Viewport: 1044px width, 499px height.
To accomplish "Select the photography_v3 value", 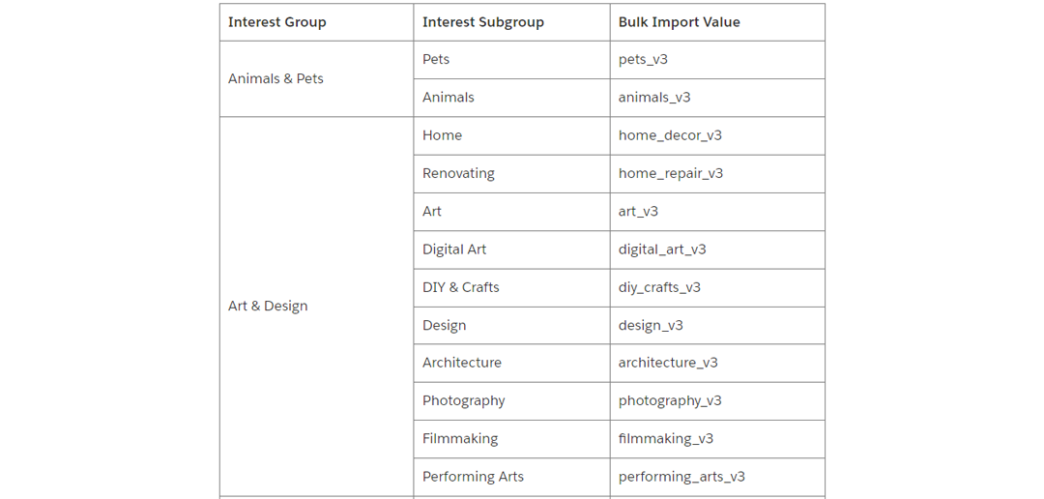I will coord(670,400).
